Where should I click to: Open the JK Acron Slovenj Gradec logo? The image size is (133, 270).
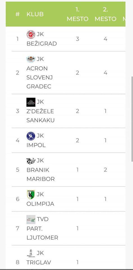click(31, 59)
